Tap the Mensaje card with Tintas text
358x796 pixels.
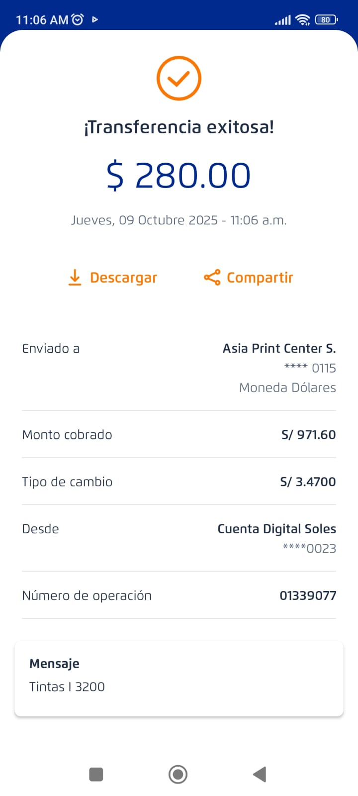pyautogui.click(x=179, y=679)
